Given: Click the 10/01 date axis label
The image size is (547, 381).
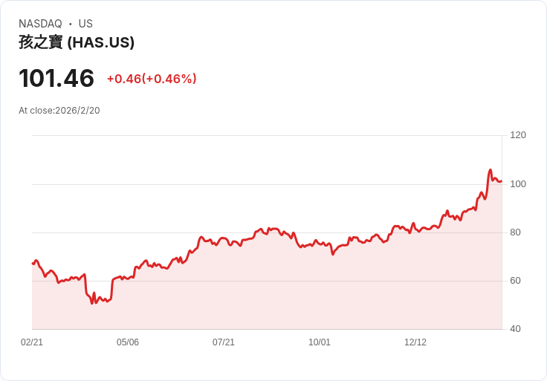Looking at the screenshot, I should tap(319, 342).
